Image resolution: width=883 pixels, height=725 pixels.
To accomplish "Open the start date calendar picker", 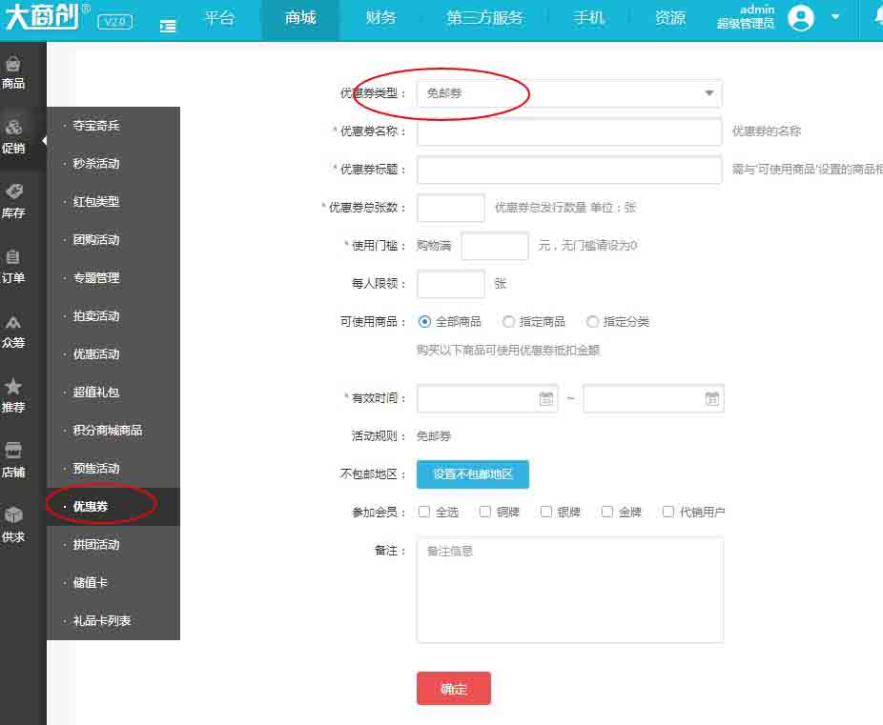I will pyautogui.click(x=546, y=398).
